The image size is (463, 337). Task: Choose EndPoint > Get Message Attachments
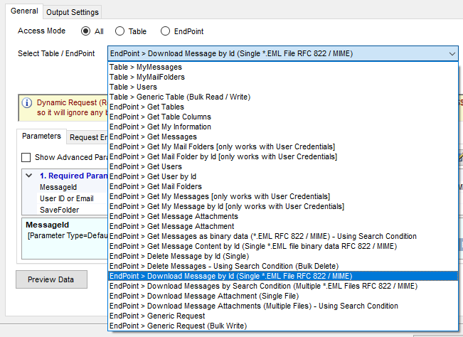[174, 216]
